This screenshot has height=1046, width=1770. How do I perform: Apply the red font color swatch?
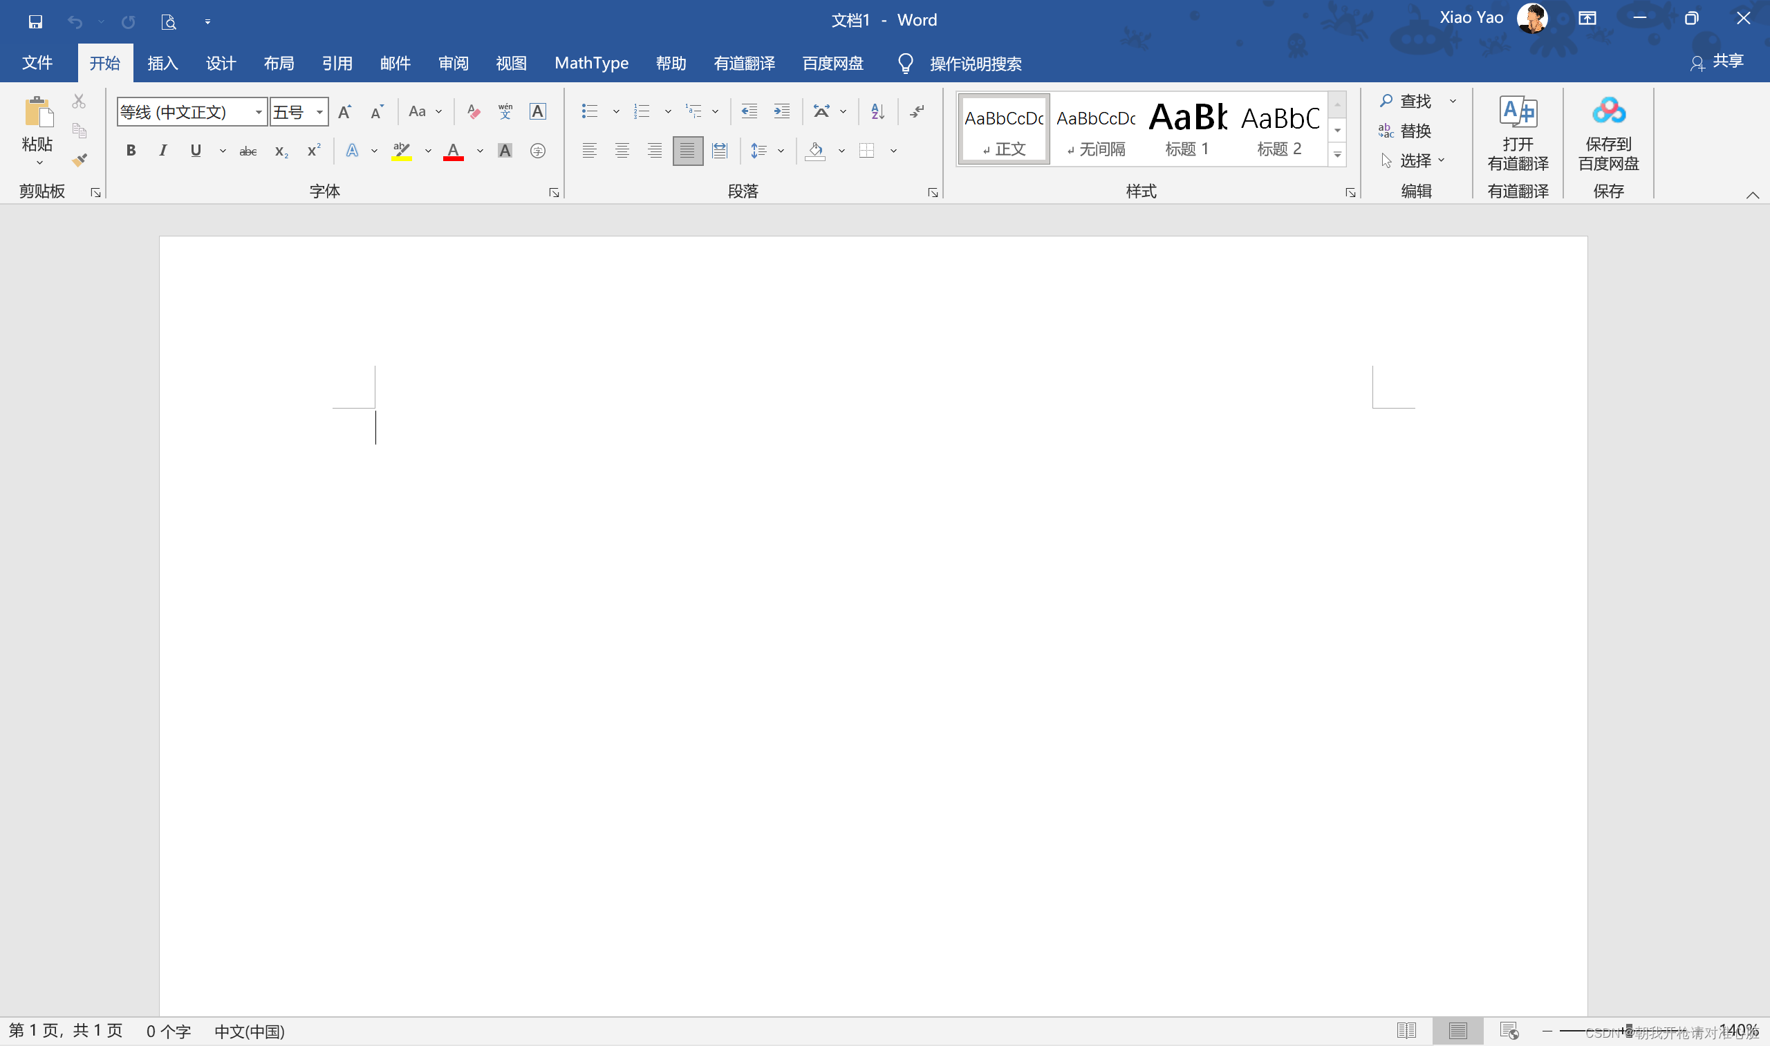click(x=454, y=151)
